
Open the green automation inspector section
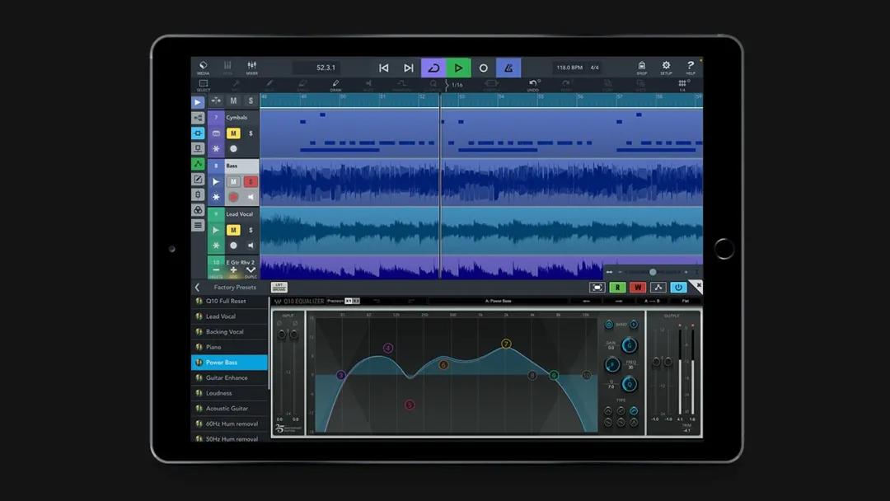point(198,163)
